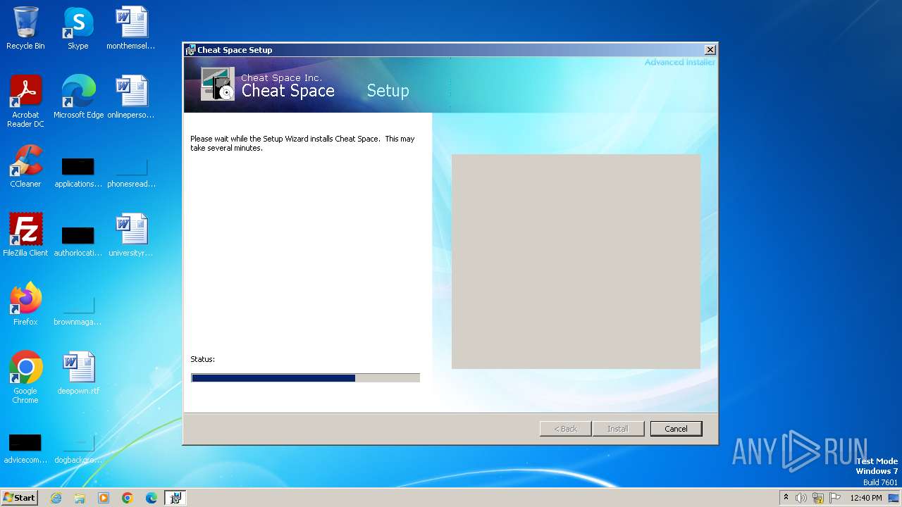Open Action Center flag icon

tap(835, 498)
